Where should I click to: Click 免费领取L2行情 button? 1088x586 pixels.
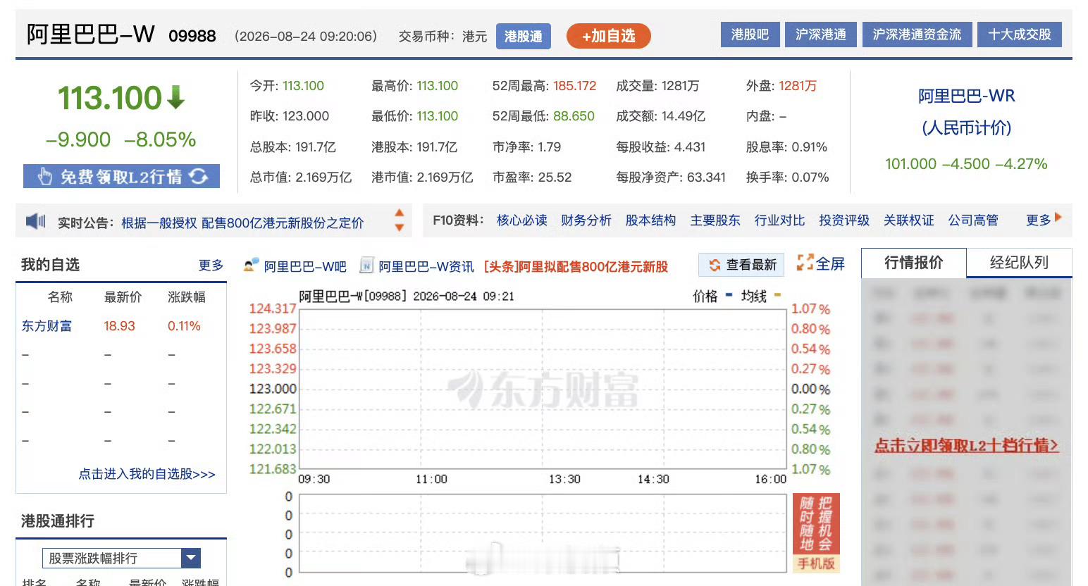coord(121,176)
